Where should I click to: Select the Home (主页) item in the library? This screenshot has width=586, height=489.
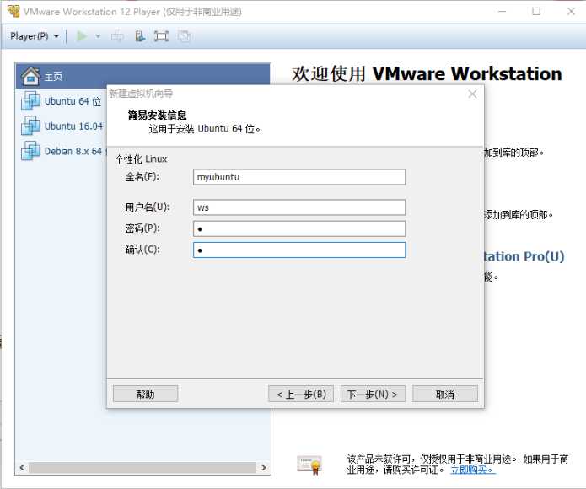point(142,76)
